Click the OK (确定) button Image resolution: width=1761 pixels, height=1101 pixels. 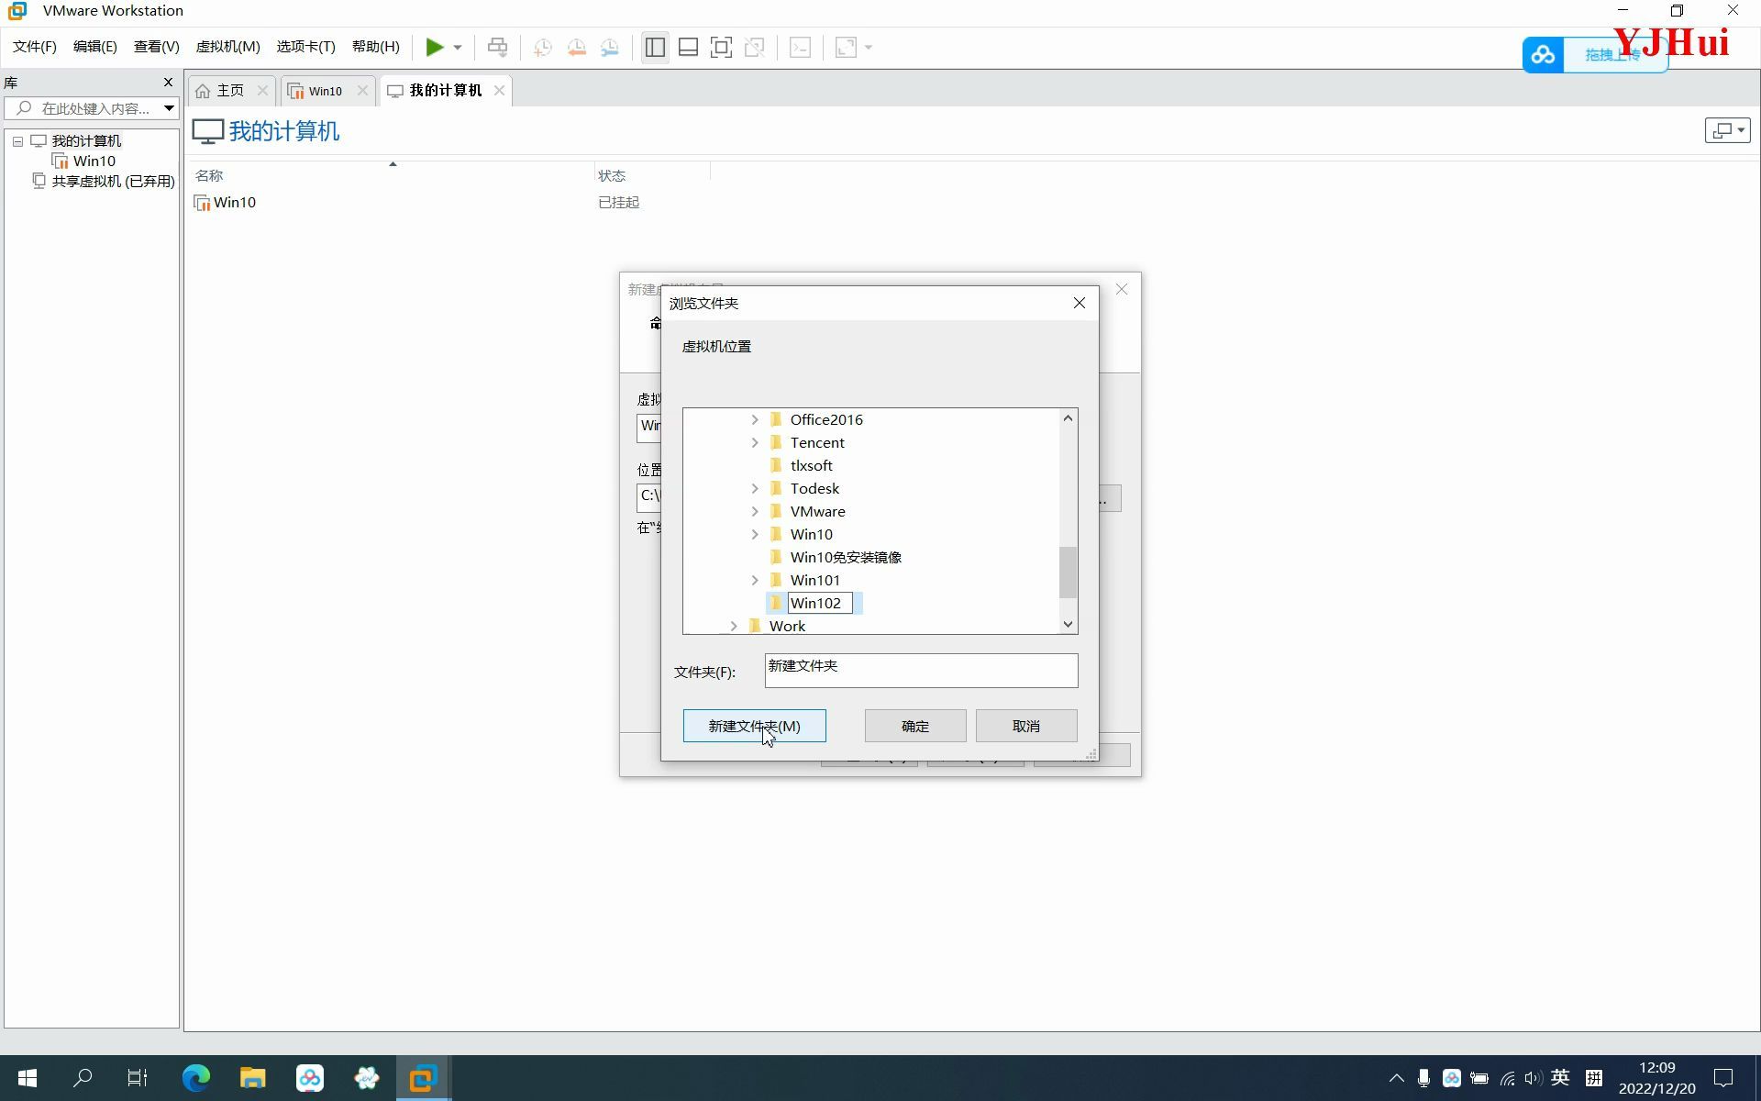[x=915, y=726]
